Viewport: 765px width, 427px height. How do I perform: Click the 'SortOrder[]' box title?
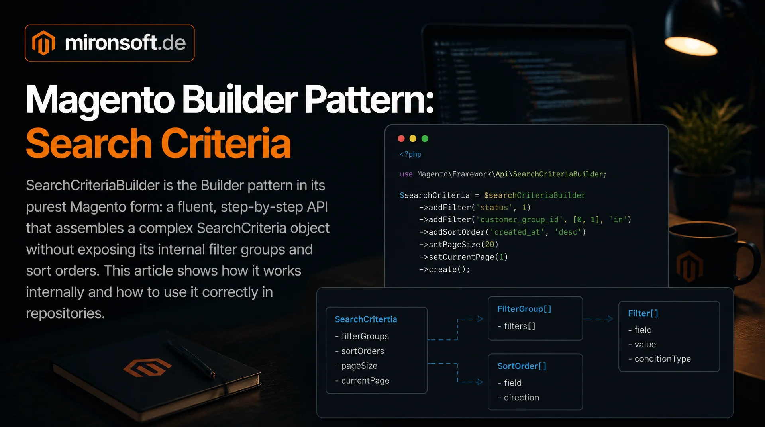click(522, 366)
